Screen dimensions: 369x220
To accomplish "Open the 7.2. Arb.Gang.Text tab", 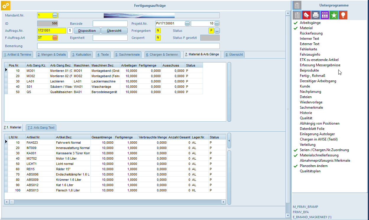I will pyautogui.click(x=41, y=128).
